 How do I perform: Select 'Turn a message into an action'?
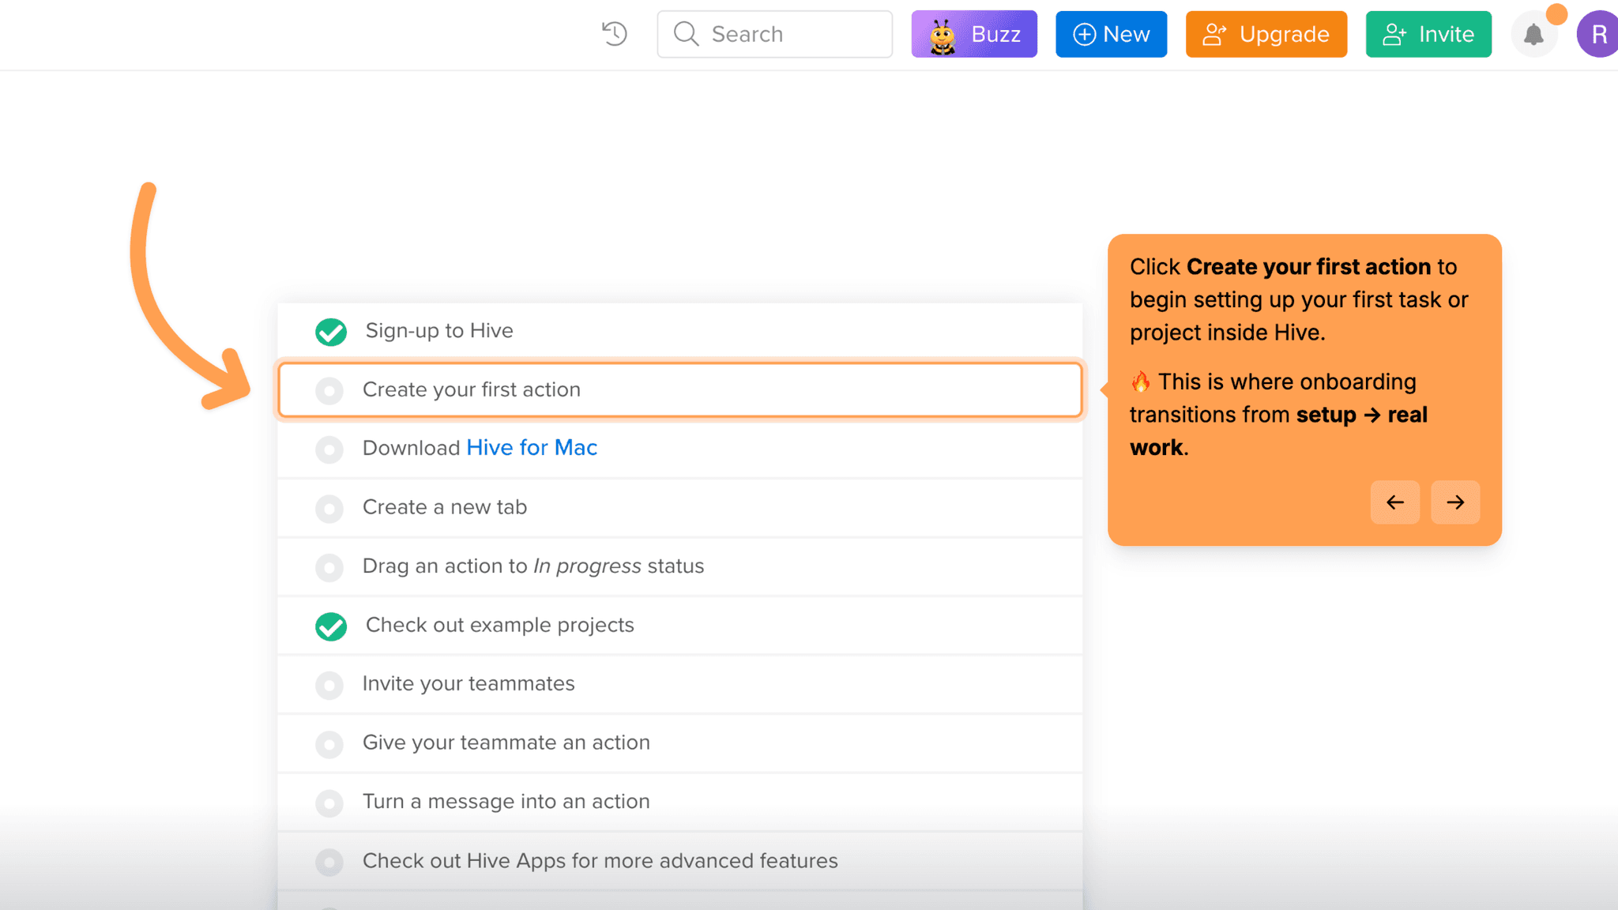(506, 801)
